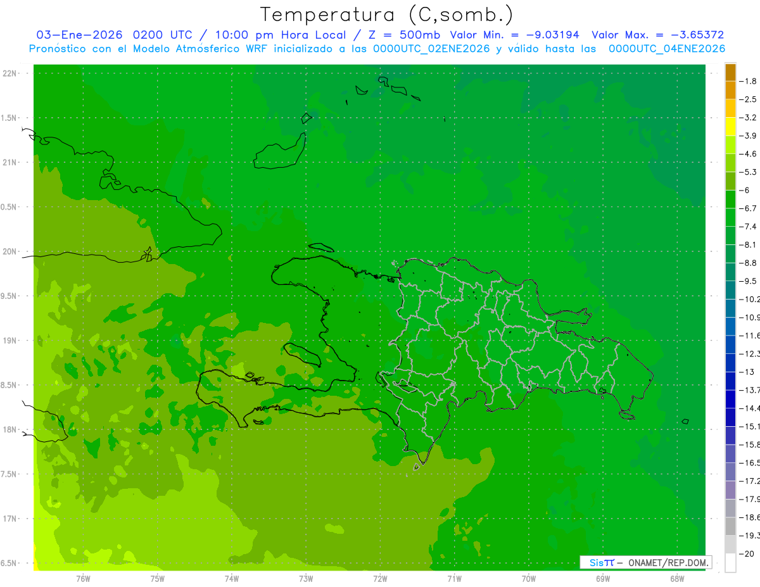Click the "-4.6" legend value
The width and height of the screenshot is (760, 587).
(749, 154)
